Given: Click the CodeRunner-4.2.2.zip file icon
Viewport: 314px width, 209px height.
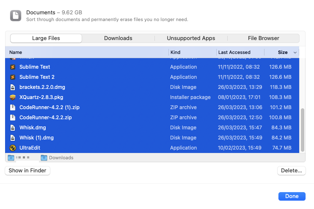Looking at the screenshot, I should (x=13, y=118).
